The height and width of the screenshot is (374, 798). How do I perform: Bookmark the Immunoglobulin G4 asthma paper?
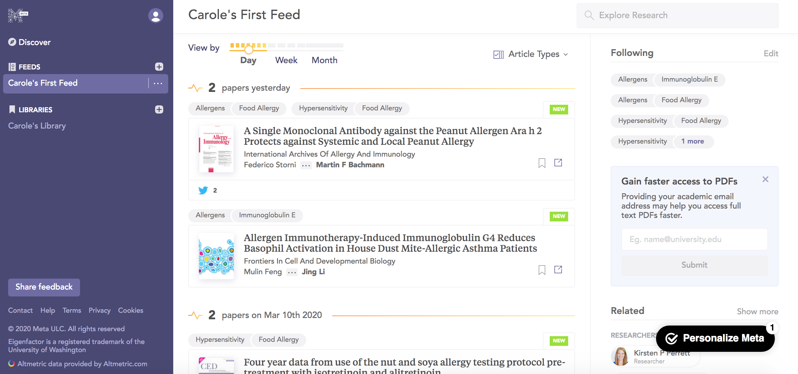542,270
